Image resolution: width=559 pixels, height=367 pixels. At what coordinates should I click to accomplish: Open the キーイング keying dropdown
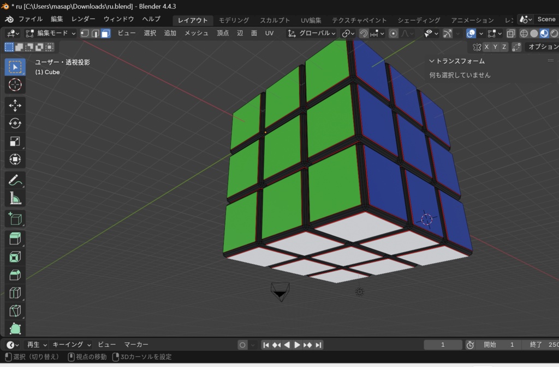(72, 345)
